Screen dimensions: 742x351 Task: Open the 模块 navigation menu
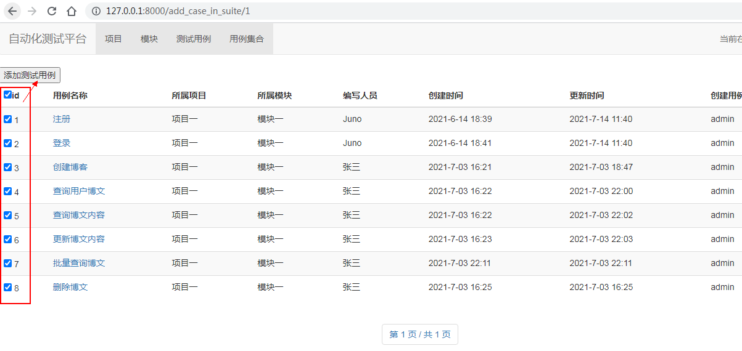pos(149,39)
